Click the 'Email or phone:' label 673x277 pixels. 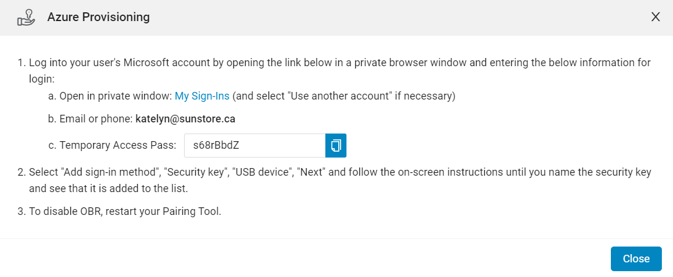pyautogui.click(x=96, y=119)
